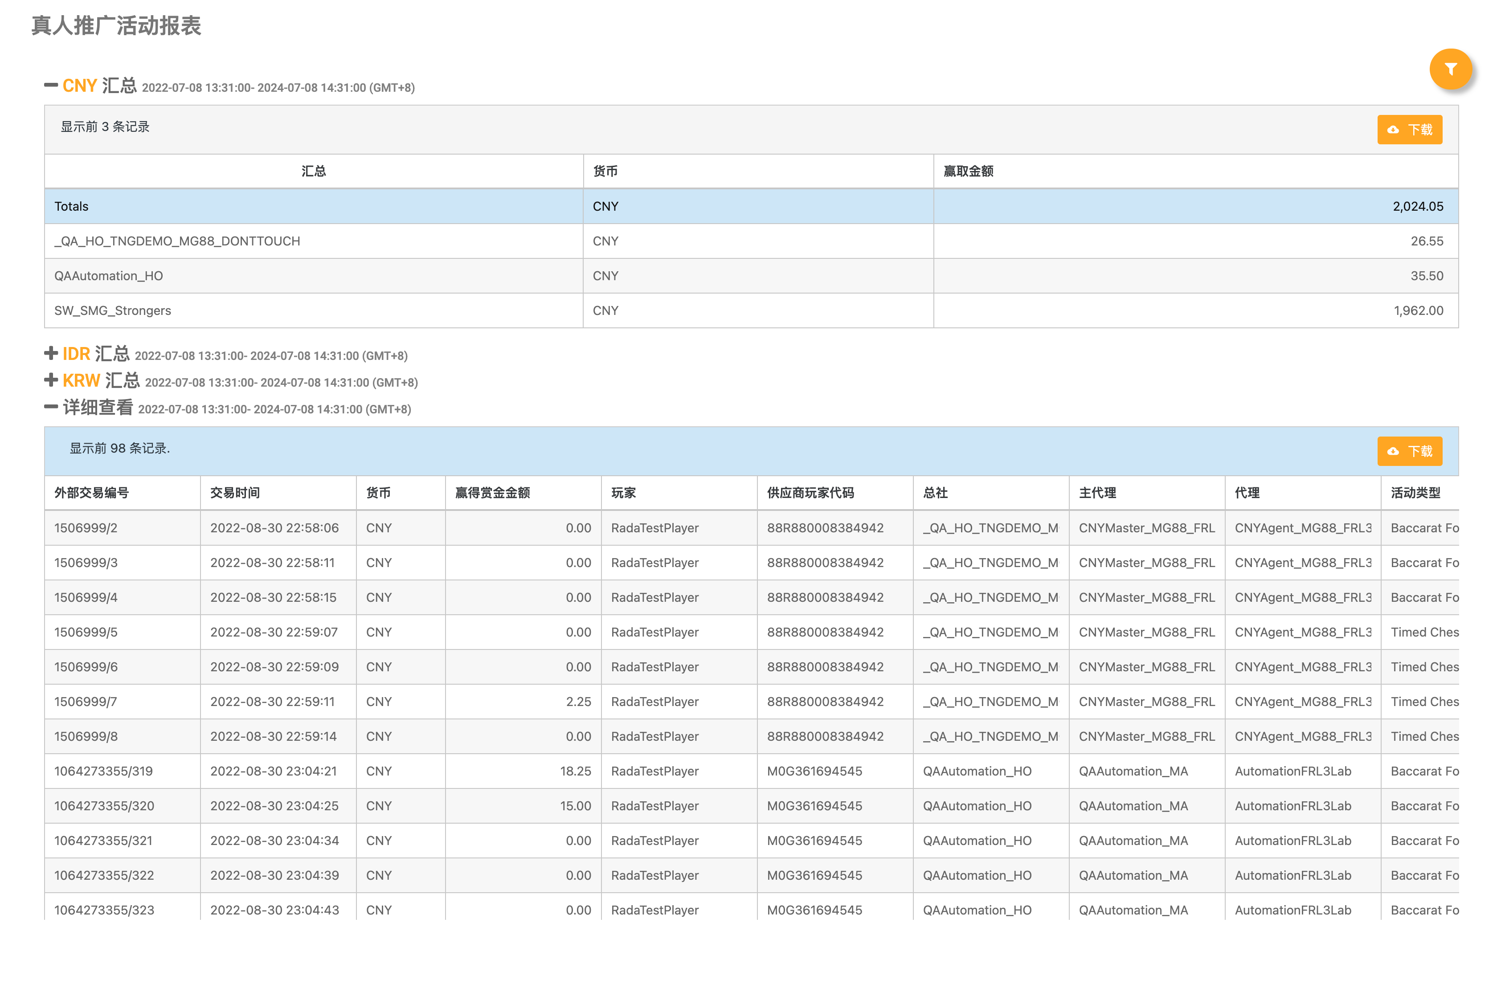Expand the IDR summary section
This screenshot has width=1501, height=988.
coord(51,353)
